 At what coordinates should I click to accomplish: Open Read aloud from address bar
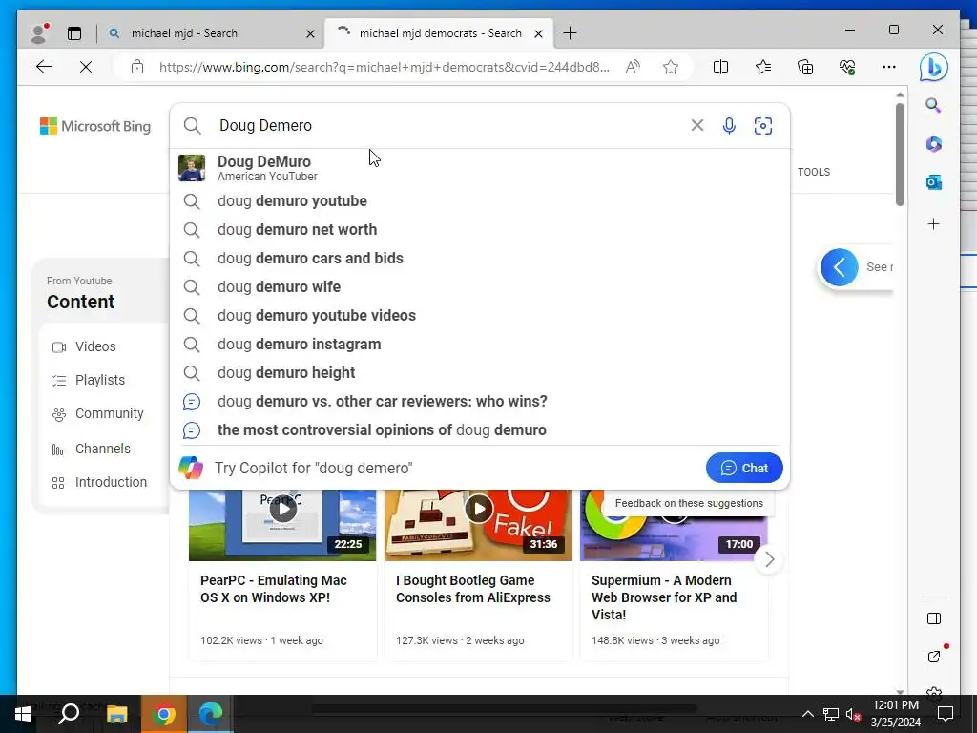coord(633,67)
